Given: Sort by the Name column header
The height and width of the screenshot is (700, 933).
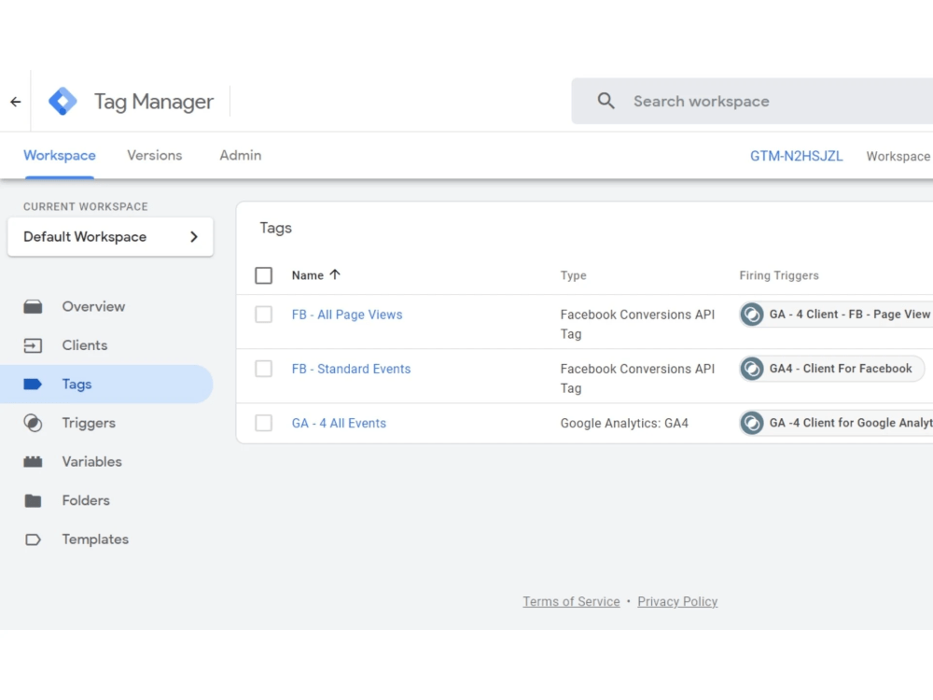Looking at the screenshot, I should pos(308,275).
